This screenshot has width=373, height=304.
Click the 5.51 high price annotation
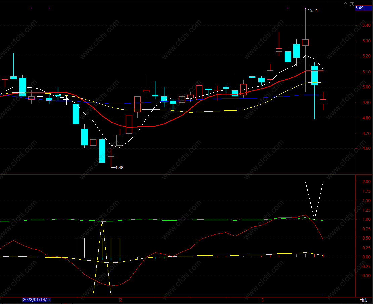point(314,11)
